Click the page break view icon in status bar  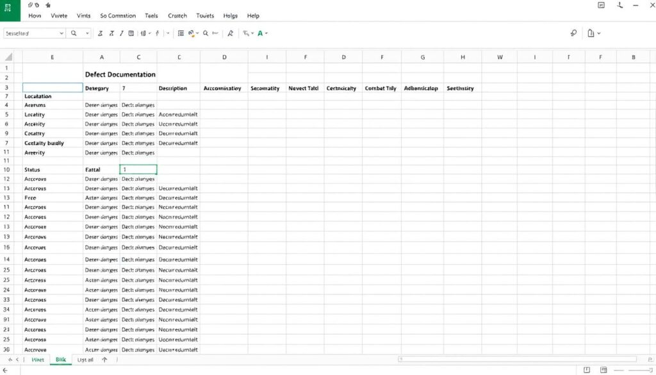[603, 370]
